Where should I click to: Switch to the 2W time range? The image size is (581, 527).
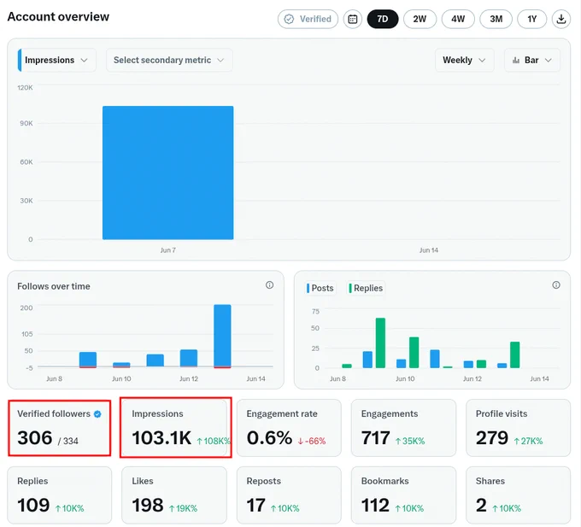point(420,19)
